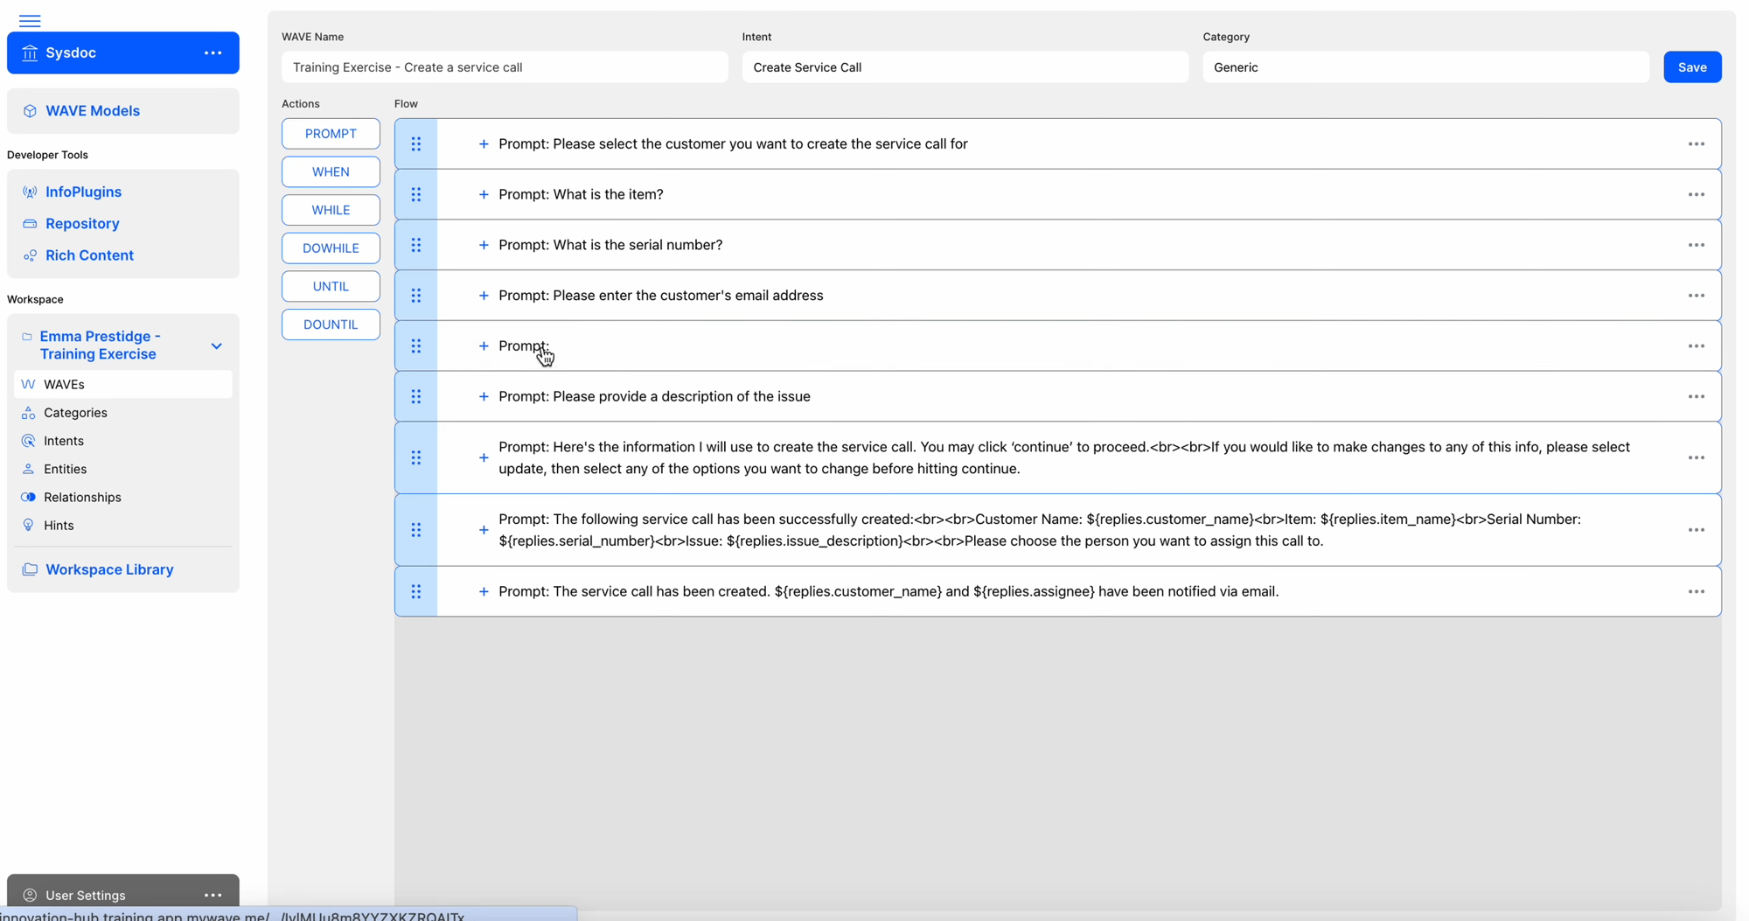This screenshot has width=1749, height=921.
Task: Open Workspace Library
Action: pos(109,569)
